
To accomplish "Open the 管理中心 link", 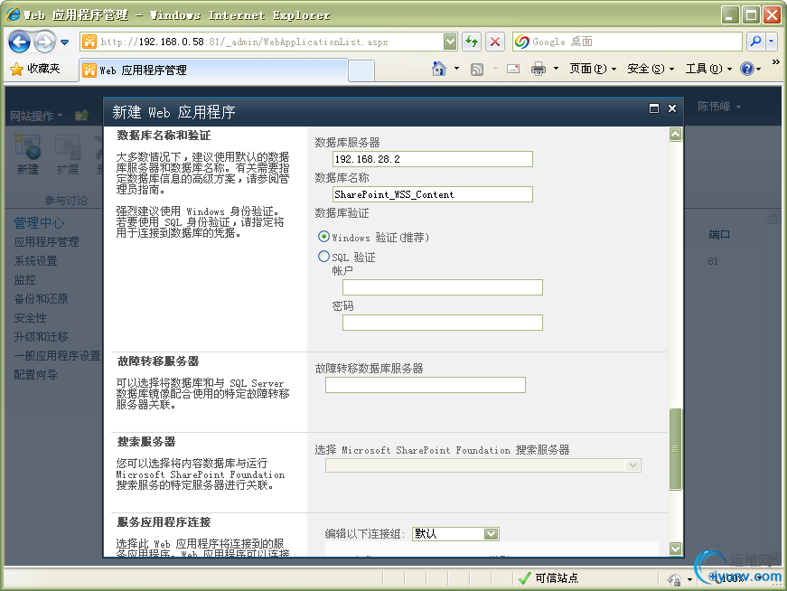I will (x=39, y=223).
